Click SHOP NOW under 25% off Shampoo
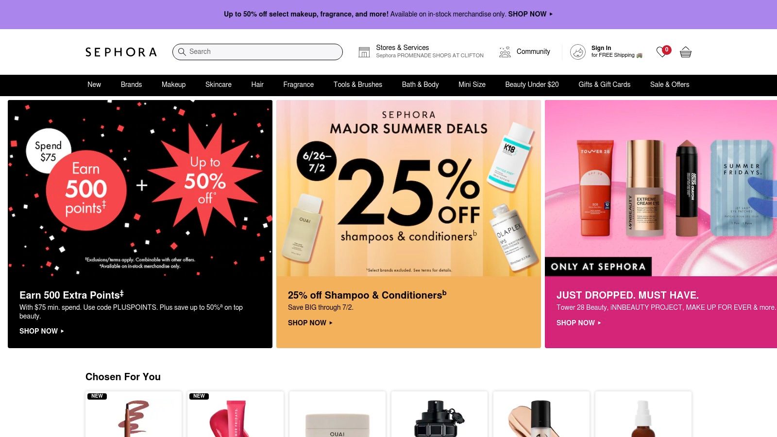Viewport: 777px width, 437px height. click(310, 323)
